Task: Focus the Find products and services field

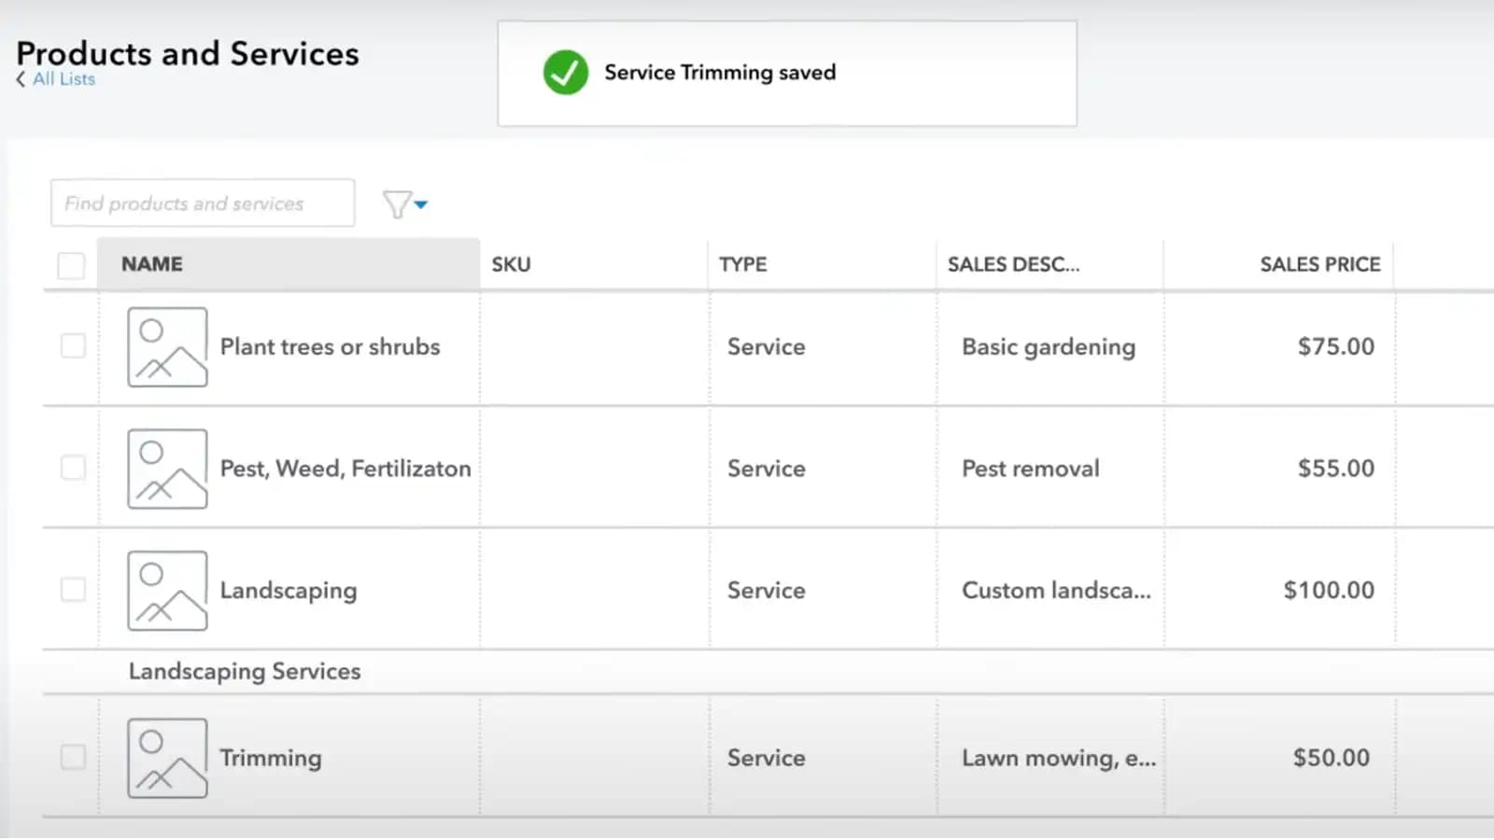Action: [203, 203]
